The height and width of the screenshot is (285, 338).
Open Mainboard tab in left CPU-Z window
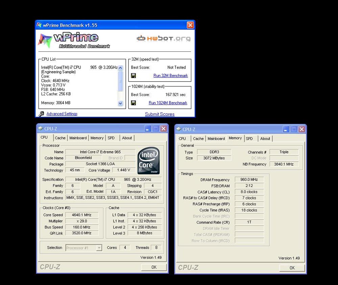tap(78, 138)
